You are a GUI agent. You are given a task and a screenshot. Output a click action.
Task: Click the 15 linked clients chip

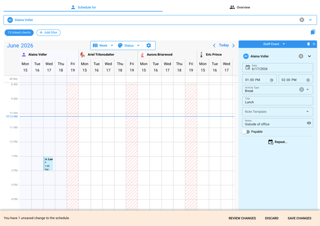[19, 32]
